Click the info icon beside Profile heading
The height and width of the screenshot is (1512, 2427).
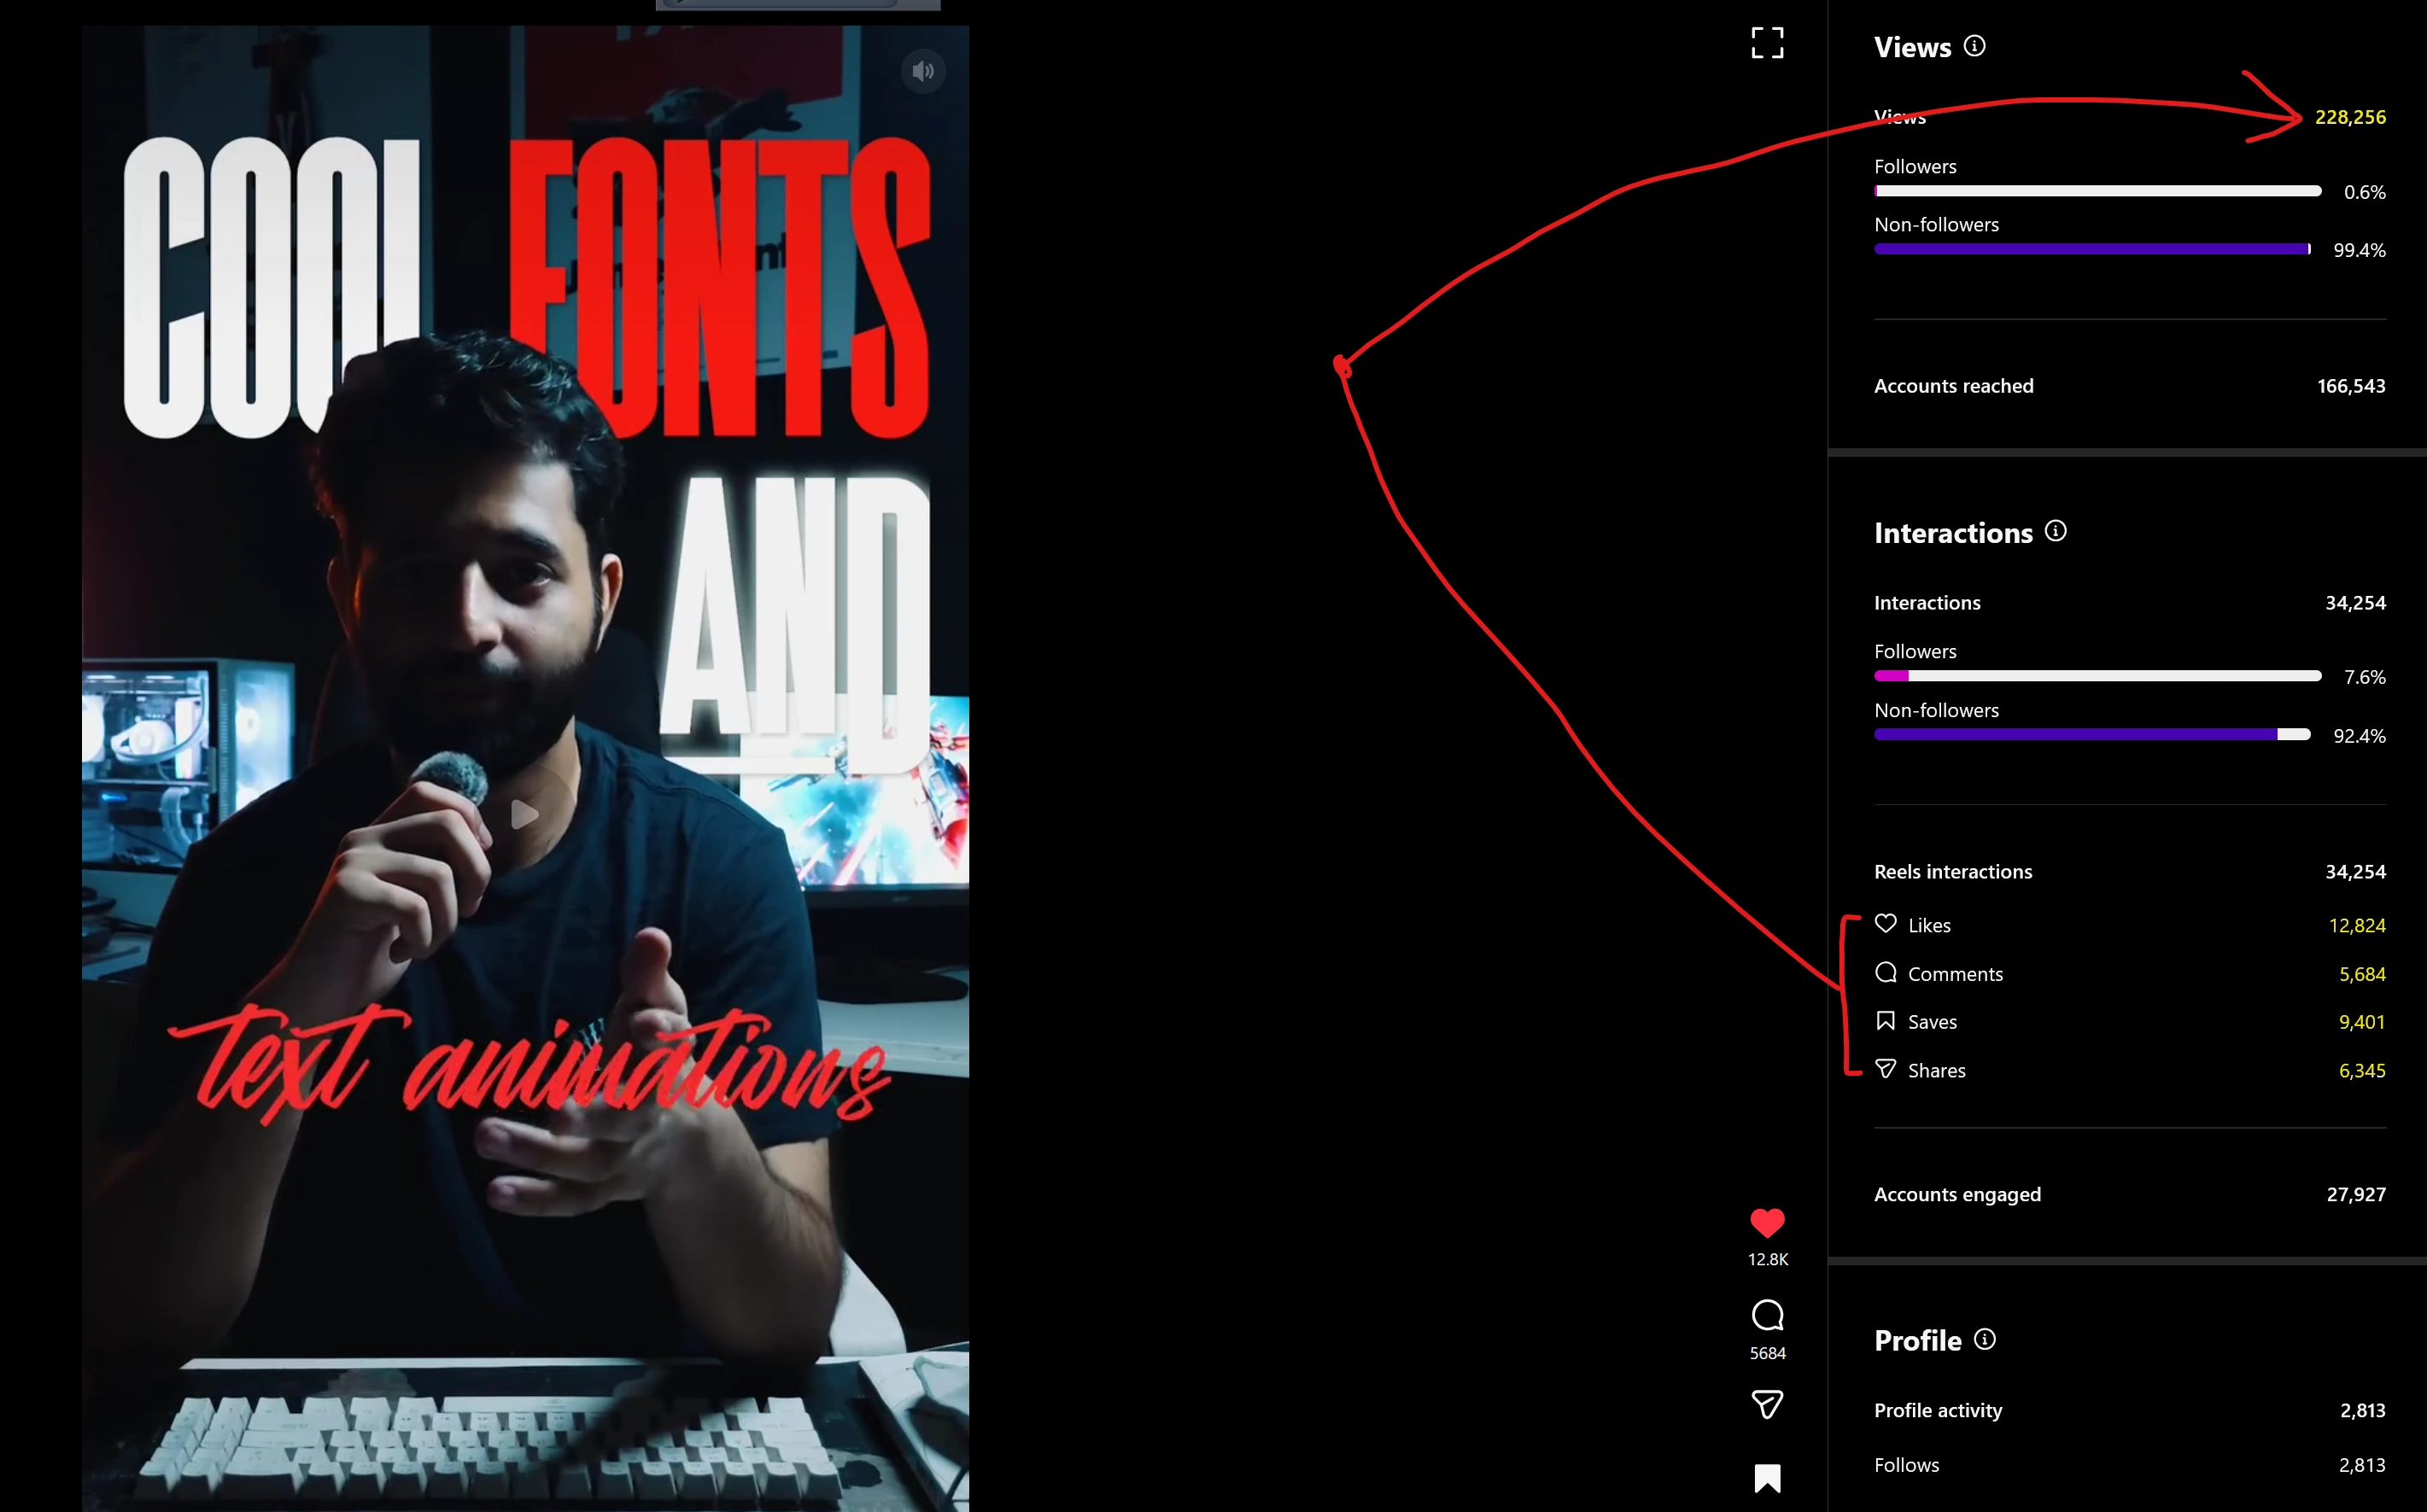pyautogui.click(x=1985, y=1339)
